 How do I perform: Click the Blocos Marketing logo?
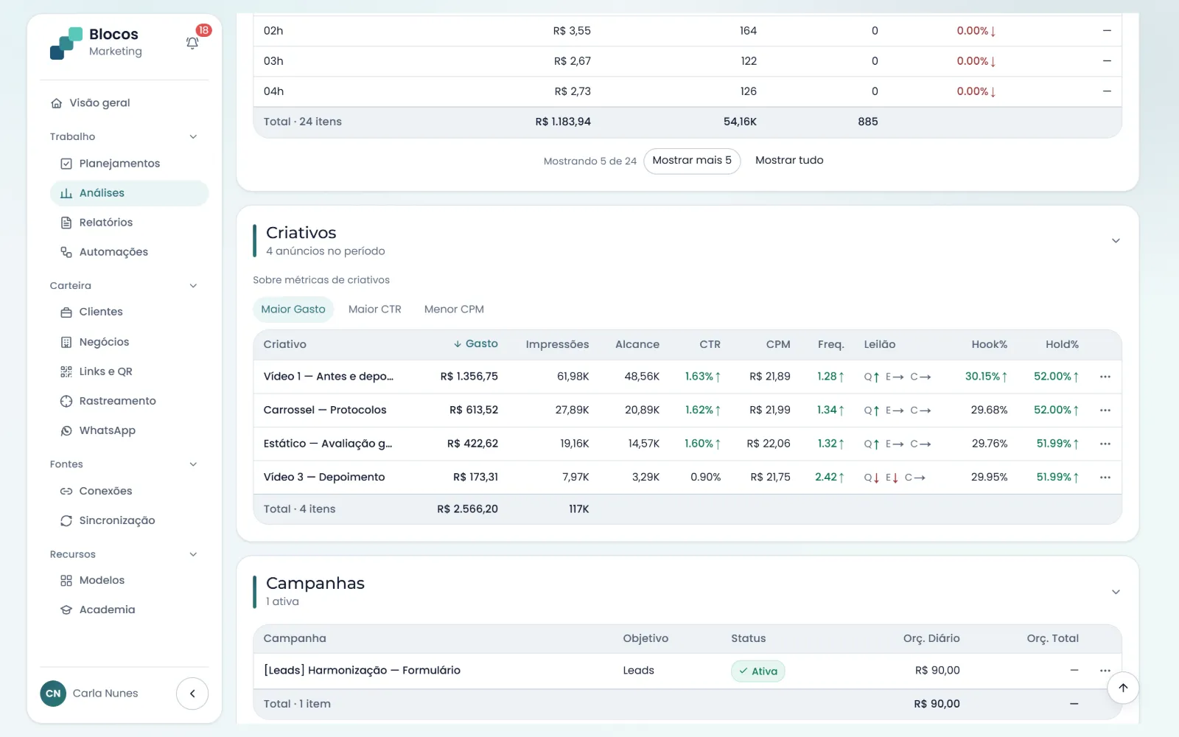pyautogui.click(x=96, y=43)
